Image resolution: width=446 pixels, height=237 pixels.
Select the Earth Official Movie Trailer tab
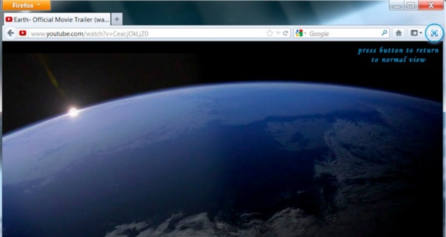(x=57, y=19)
